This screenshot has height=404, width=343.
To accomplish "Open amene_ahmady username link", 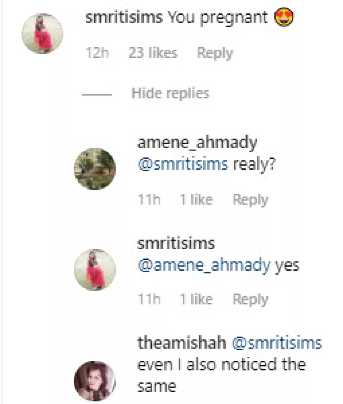I will coord(197,143).
